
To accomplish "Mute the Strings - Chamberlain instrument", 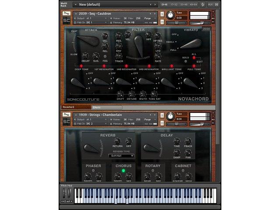I will point(162,123).
